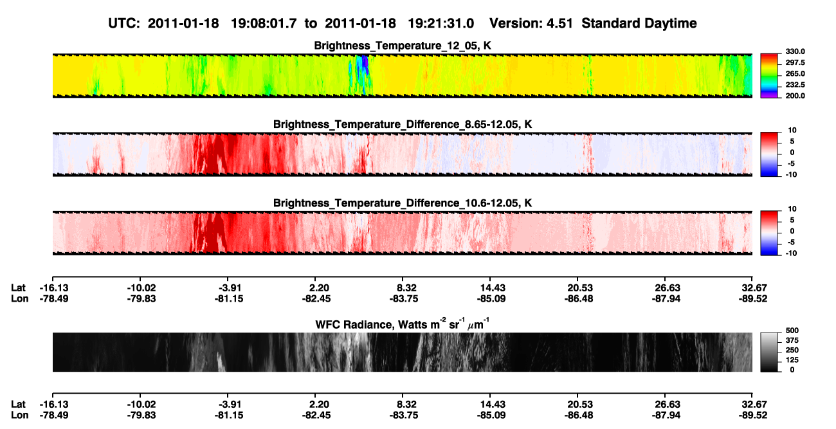This screenshot has width=836, height=429.
Task: Click latitude 20.53 on the axis above WFC Radiance
Action: click(580, 288)
